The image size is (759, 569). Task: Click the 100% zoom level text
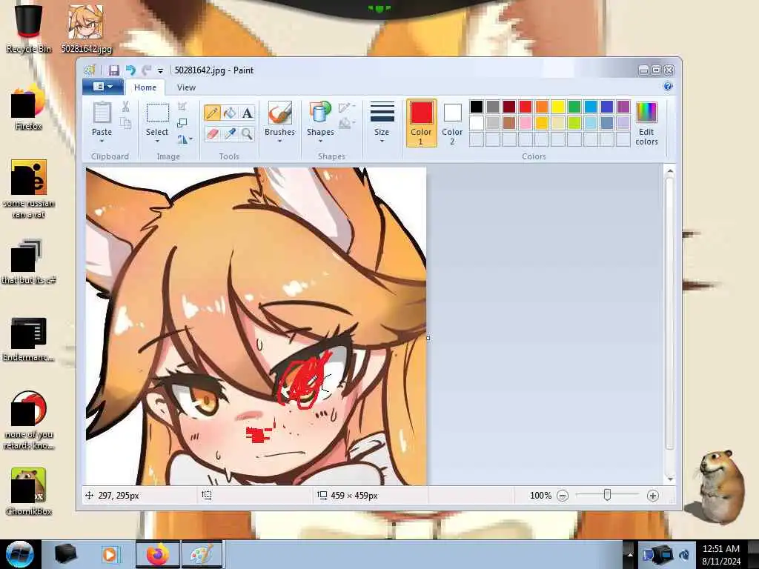[x=540, y=496]
